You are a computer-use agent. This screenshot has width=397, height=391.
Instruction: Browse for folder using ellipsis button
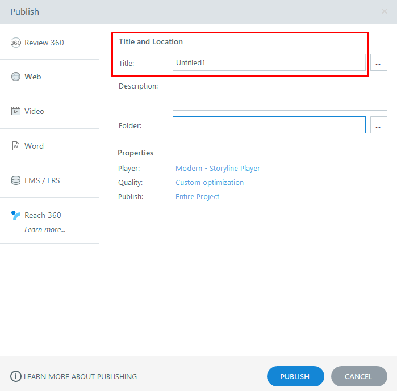tap(378, 125)
